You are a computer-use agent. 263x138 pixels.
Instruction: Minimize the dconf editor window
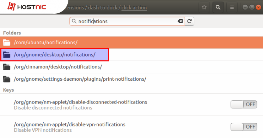pos(245,7)
